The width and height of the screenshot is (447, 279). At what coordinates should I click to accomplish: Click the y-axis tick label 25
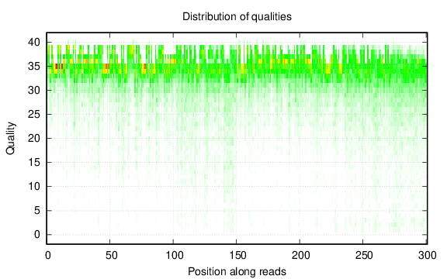tap(34, 115)
